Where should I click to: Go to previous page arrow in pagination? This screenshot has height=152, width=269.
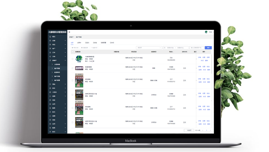click(x=203, y=131)
